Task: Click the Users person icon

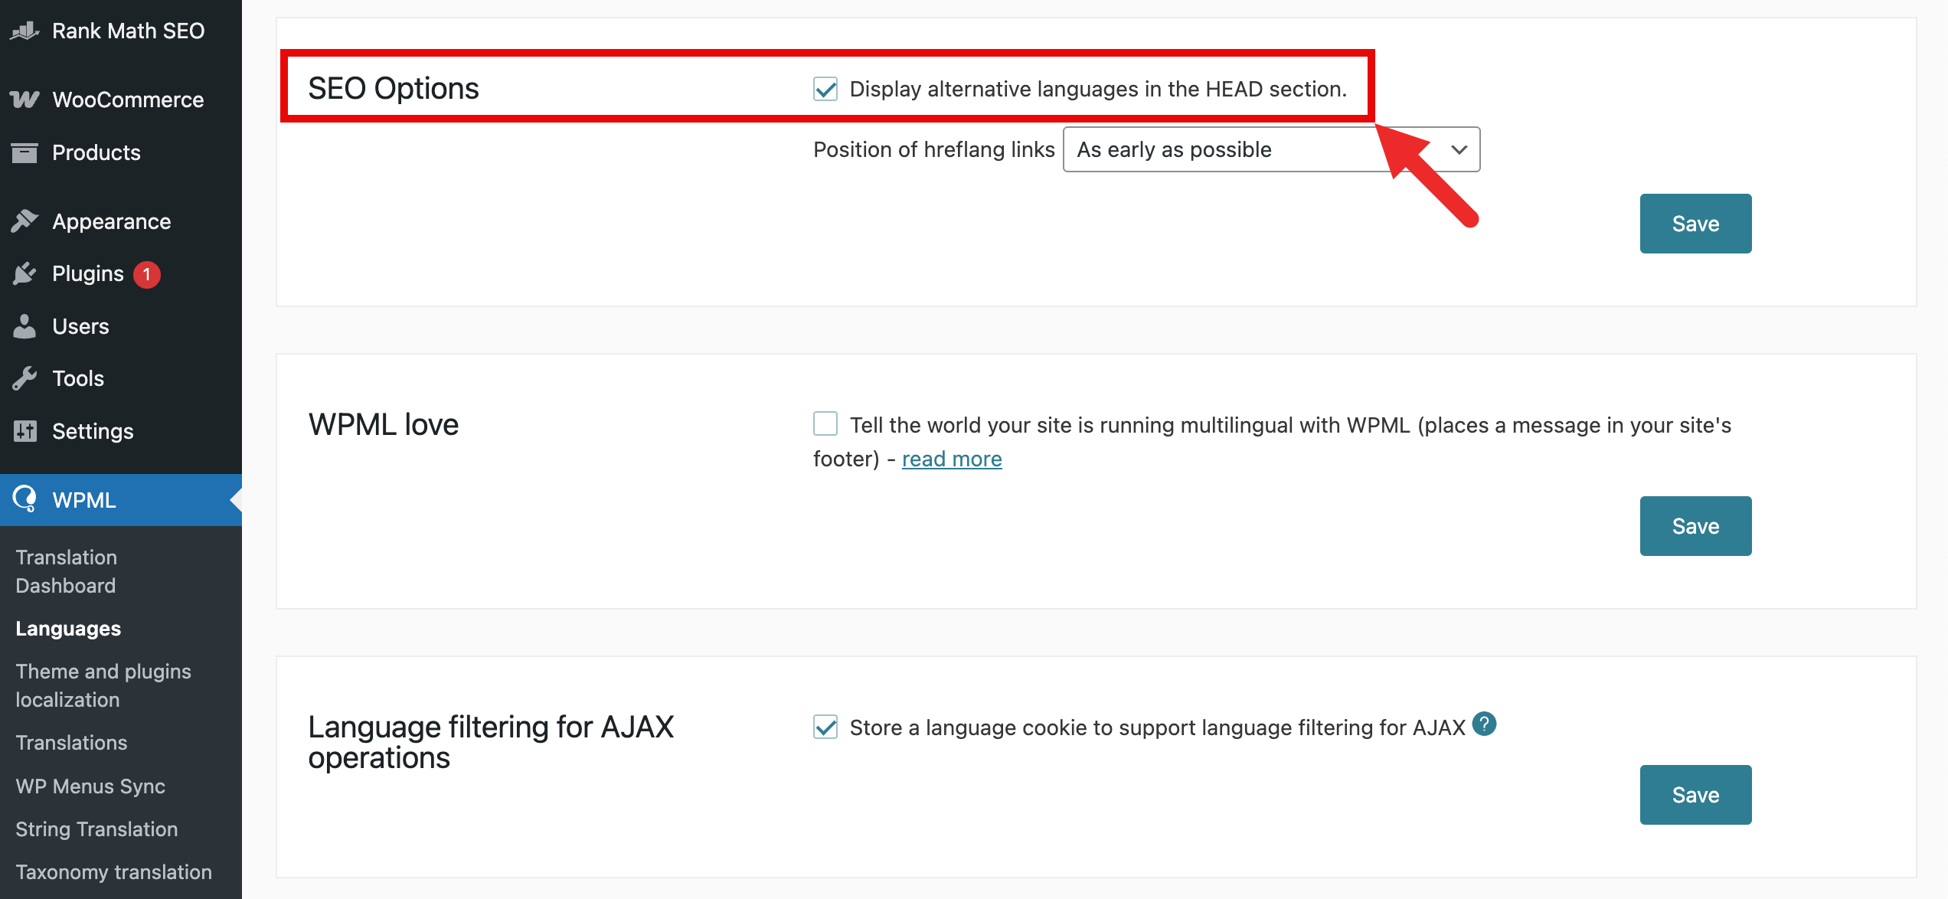Action: pyautogui.click(x=25, y=326)
